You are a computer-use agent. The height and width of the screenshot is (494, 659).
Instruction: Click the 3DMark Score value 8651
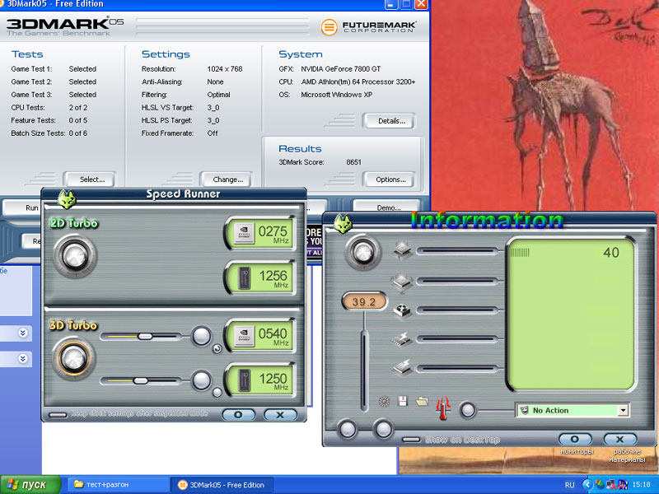click(353, 162)
